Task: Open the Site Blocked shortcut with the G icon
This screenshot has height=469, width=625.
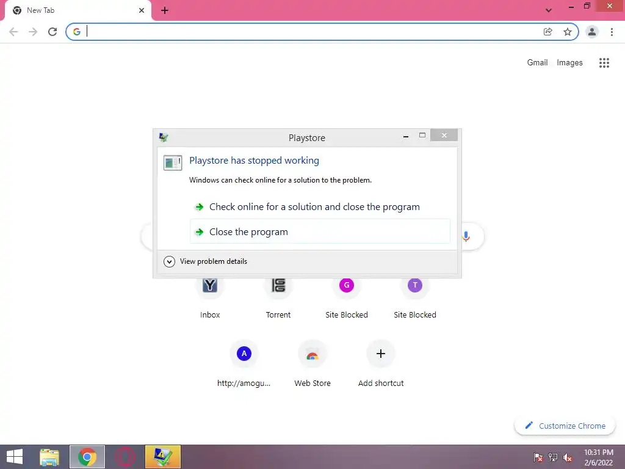Action: [347, 297]
